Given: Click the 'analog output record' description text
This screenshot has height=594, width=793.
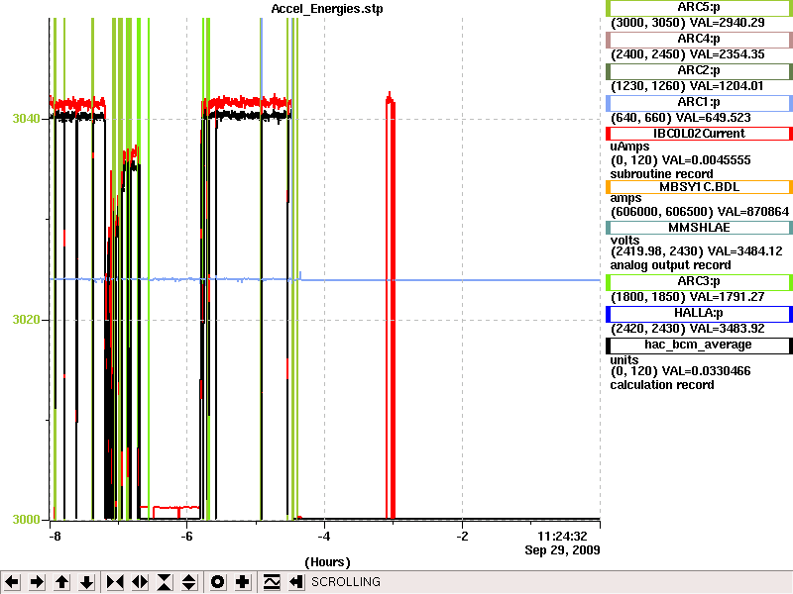Looking at the screenshot, I should point(671,265).
